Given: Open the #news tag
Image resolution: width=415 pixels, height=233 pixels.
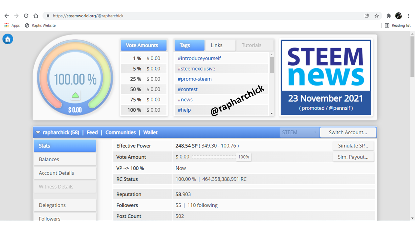Looking at the screenshot, I should tap(185, 100).
